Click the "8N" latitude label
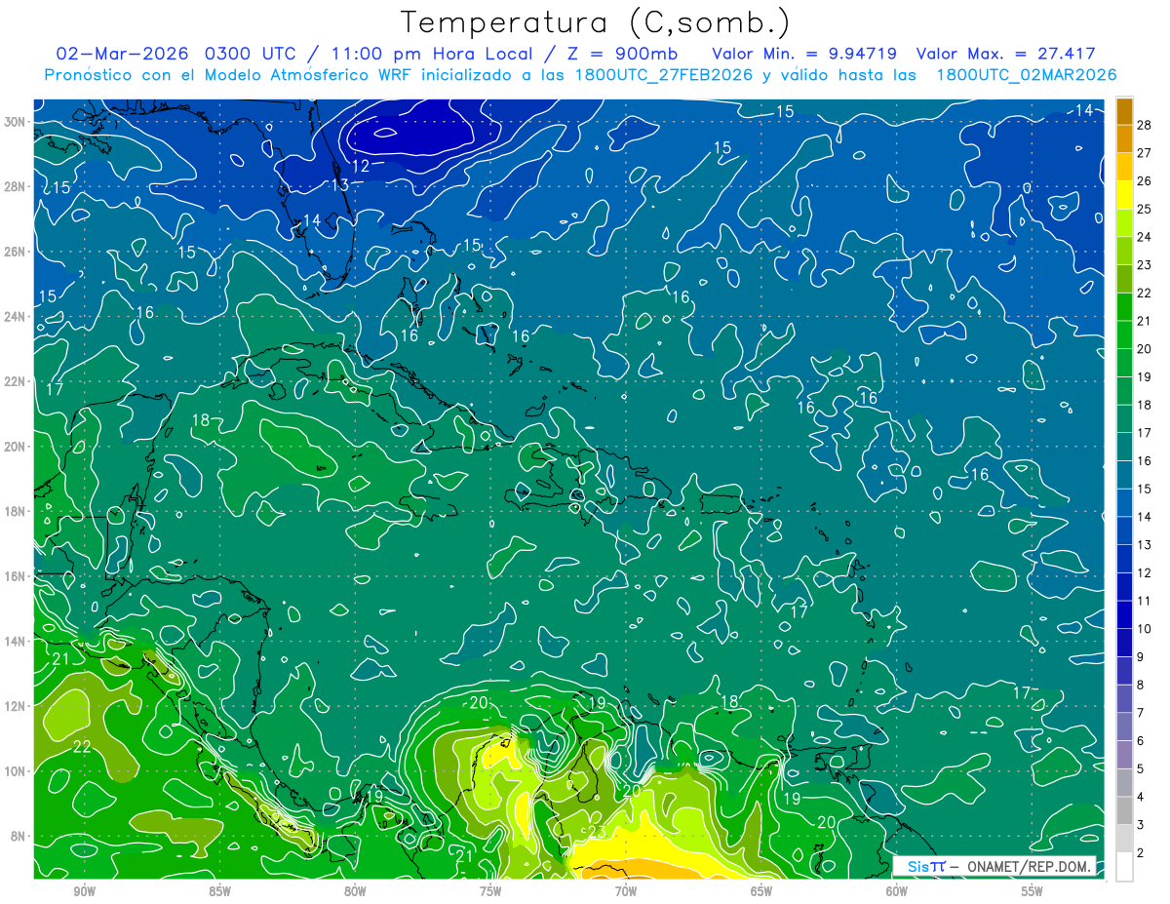 19,836
